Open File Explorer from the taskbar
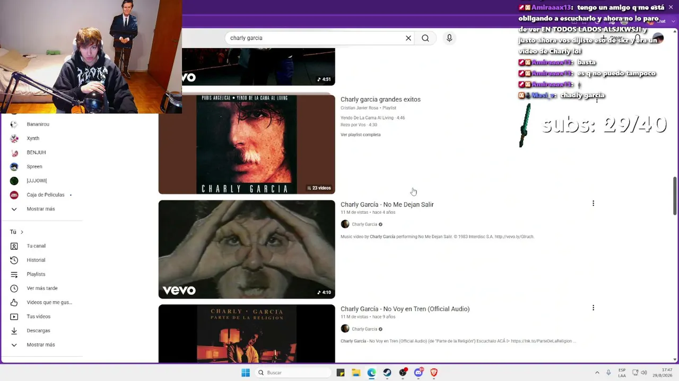The height and width of the screenshot is (381, 679). tap(356, 373)
